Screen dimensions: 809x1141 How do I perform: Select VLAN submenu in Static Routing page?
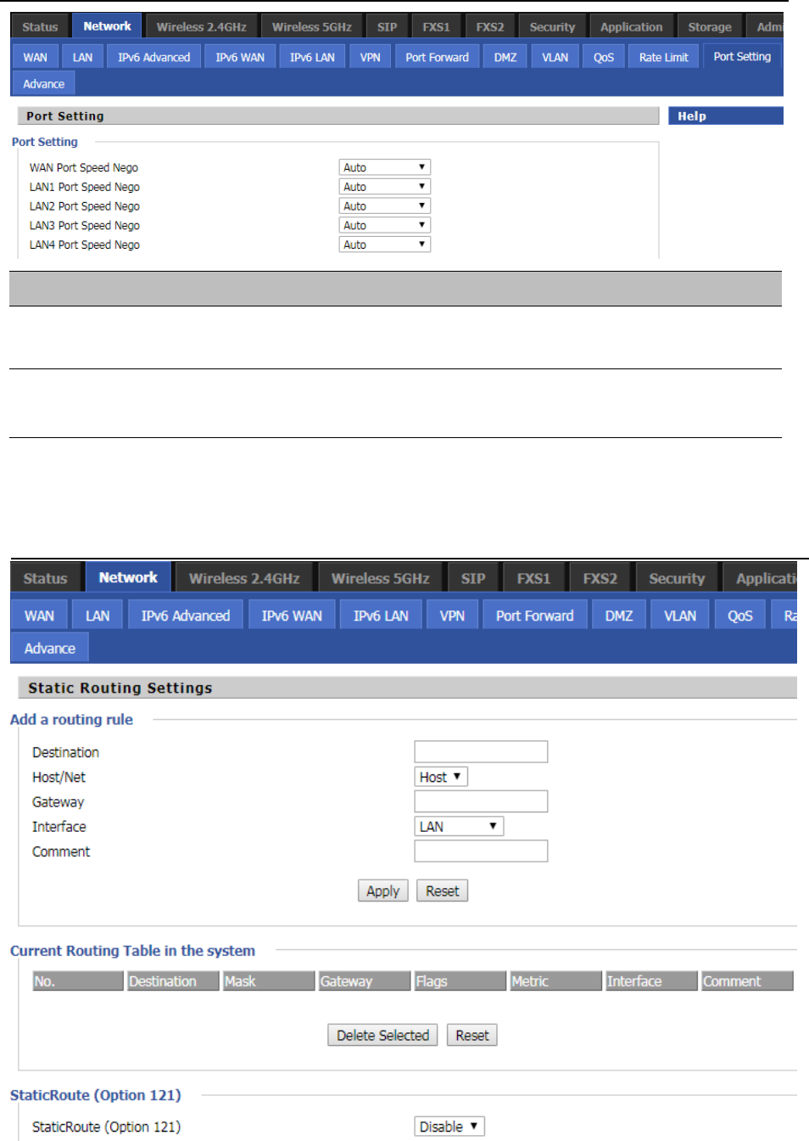pyautogui.click(x=680, y=615)
